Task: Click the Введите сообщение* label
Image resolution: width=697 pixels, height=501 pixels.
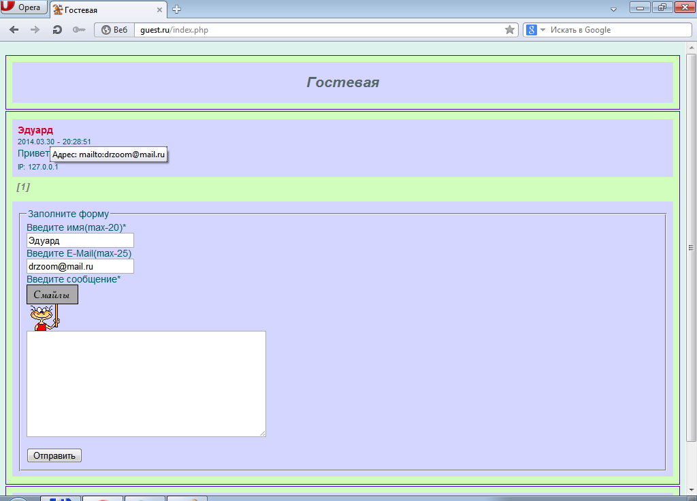Action: click(74, 279)
